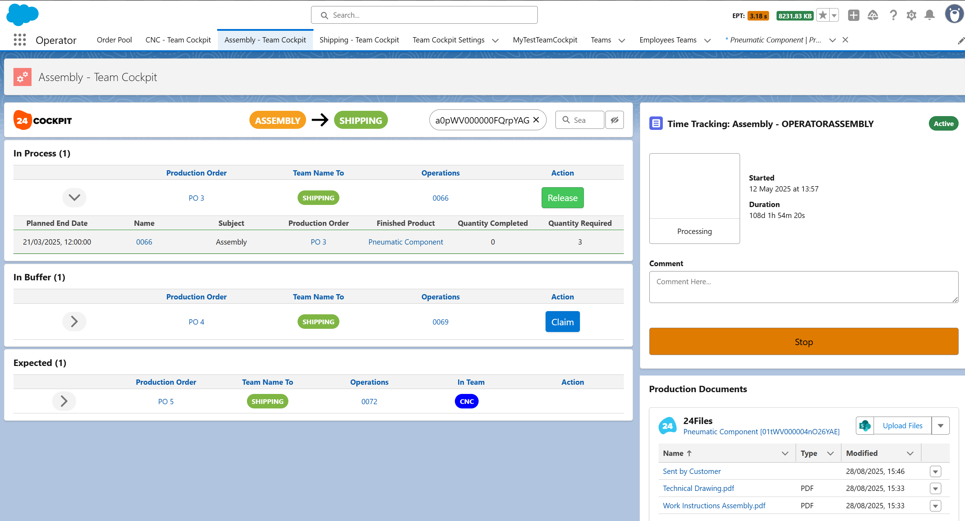Click the Salesforce cloud logo

coord(22,15)
